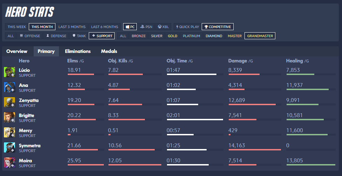Click Zenyatta's 7.64 objective kills
Screen dimensions: 342x176
point(113,100)
